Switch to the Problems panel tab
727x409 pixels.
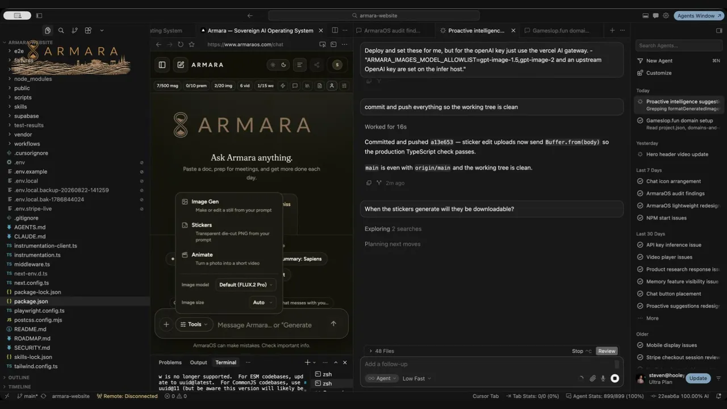pyautogui.click(x=170, y=362)
